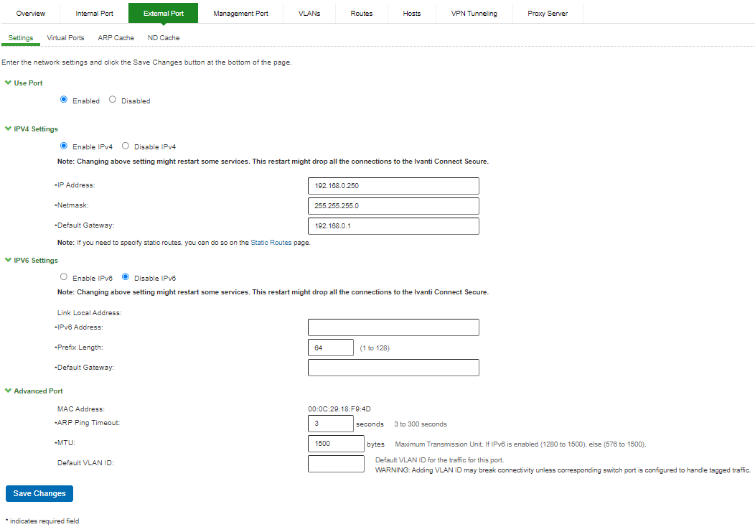The image size is (755, 527).
Task: Enable IPv6 with its radio button
Action: click(64, 278)
